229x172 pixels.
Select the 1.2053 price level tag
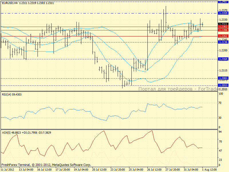tap(223, 85)
